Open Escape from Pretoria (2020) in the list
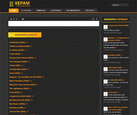The height and width of the screenshot is (115, 137). pos(21,58)
